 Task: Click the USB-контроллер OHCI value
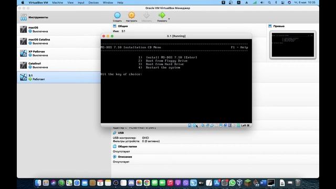[145, 138]
